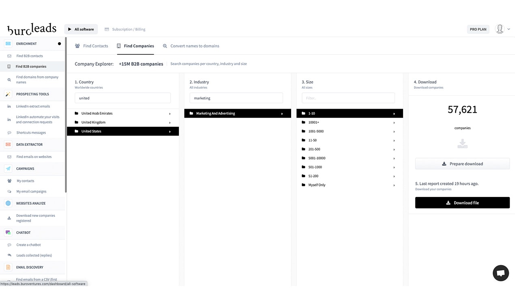Click the Email Discovery document icon
The width and height of the screenshot is (515, 308).
tap(8, 267)
